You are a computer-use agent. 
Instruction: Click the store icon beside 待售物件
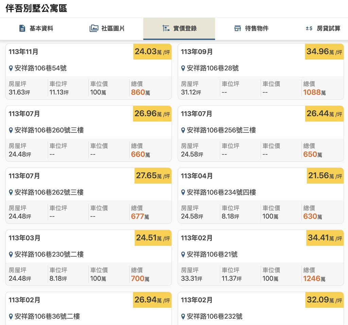238,28
